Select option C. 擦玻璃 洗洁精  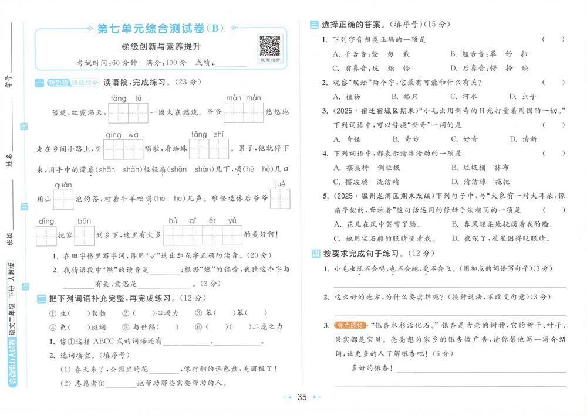366,182
